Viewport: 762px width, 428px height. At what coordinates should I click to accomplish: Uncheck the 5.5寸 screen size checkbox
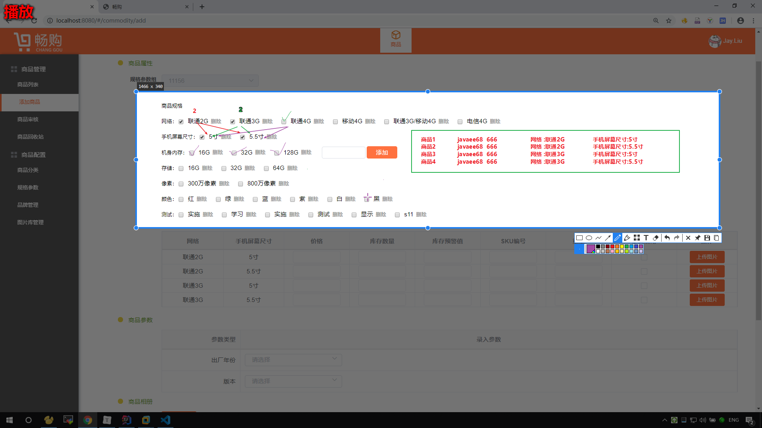tap(242, 137)
